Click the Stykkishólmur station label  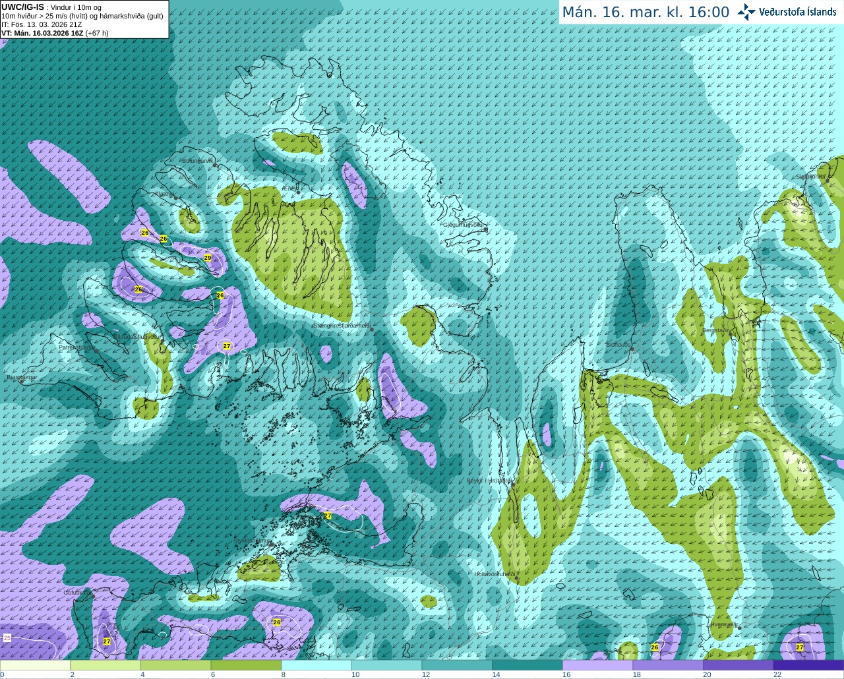253,541
